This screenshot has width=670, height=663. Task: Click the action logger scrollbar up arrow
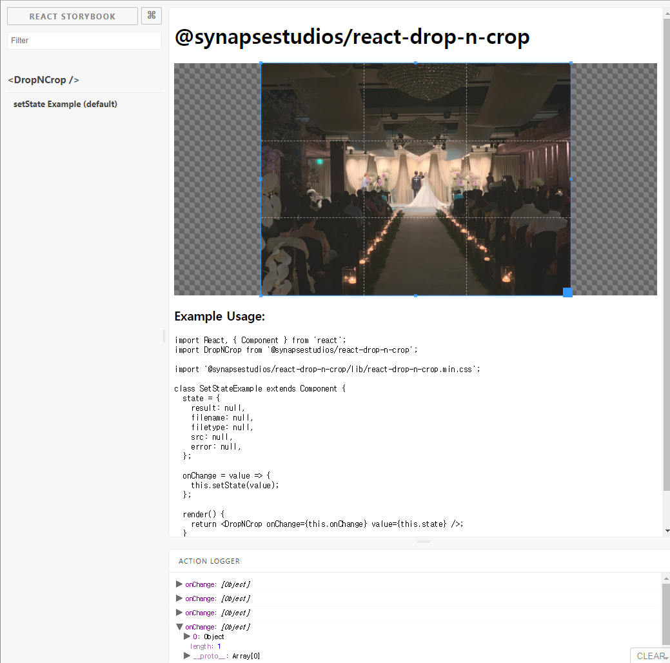[x=665, y=579]
